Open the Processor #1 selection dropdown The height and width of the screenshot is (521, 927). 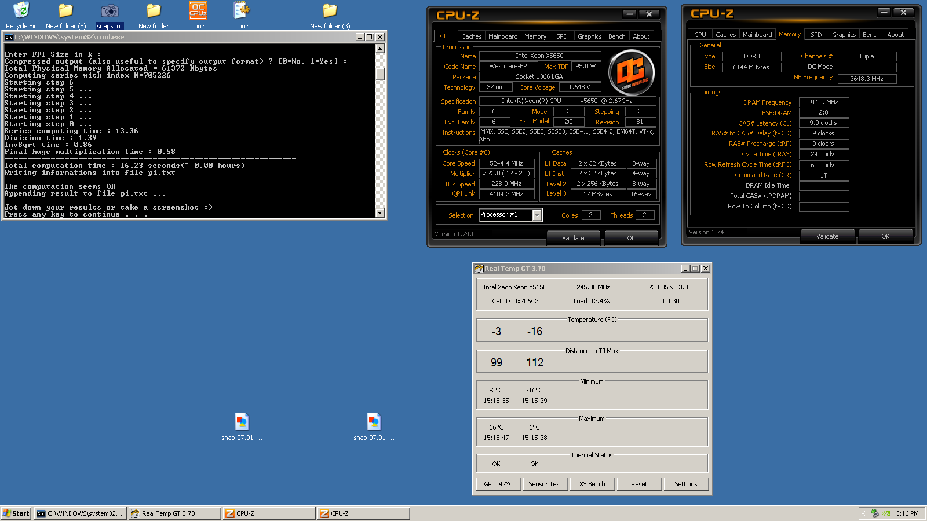[x=537, y=215]
